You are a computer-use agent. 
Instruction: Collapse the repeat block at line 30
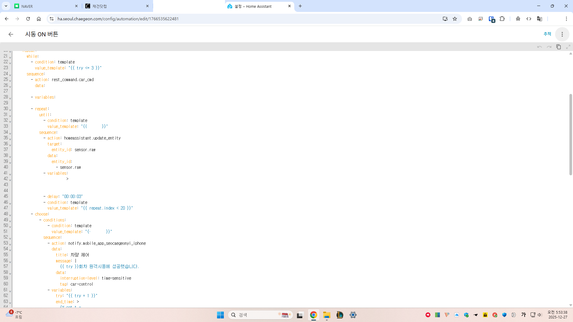tap(10, 110)
